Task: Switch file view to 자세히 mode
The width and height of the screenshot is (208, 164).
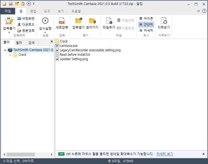Action: (x=146, y=30)
